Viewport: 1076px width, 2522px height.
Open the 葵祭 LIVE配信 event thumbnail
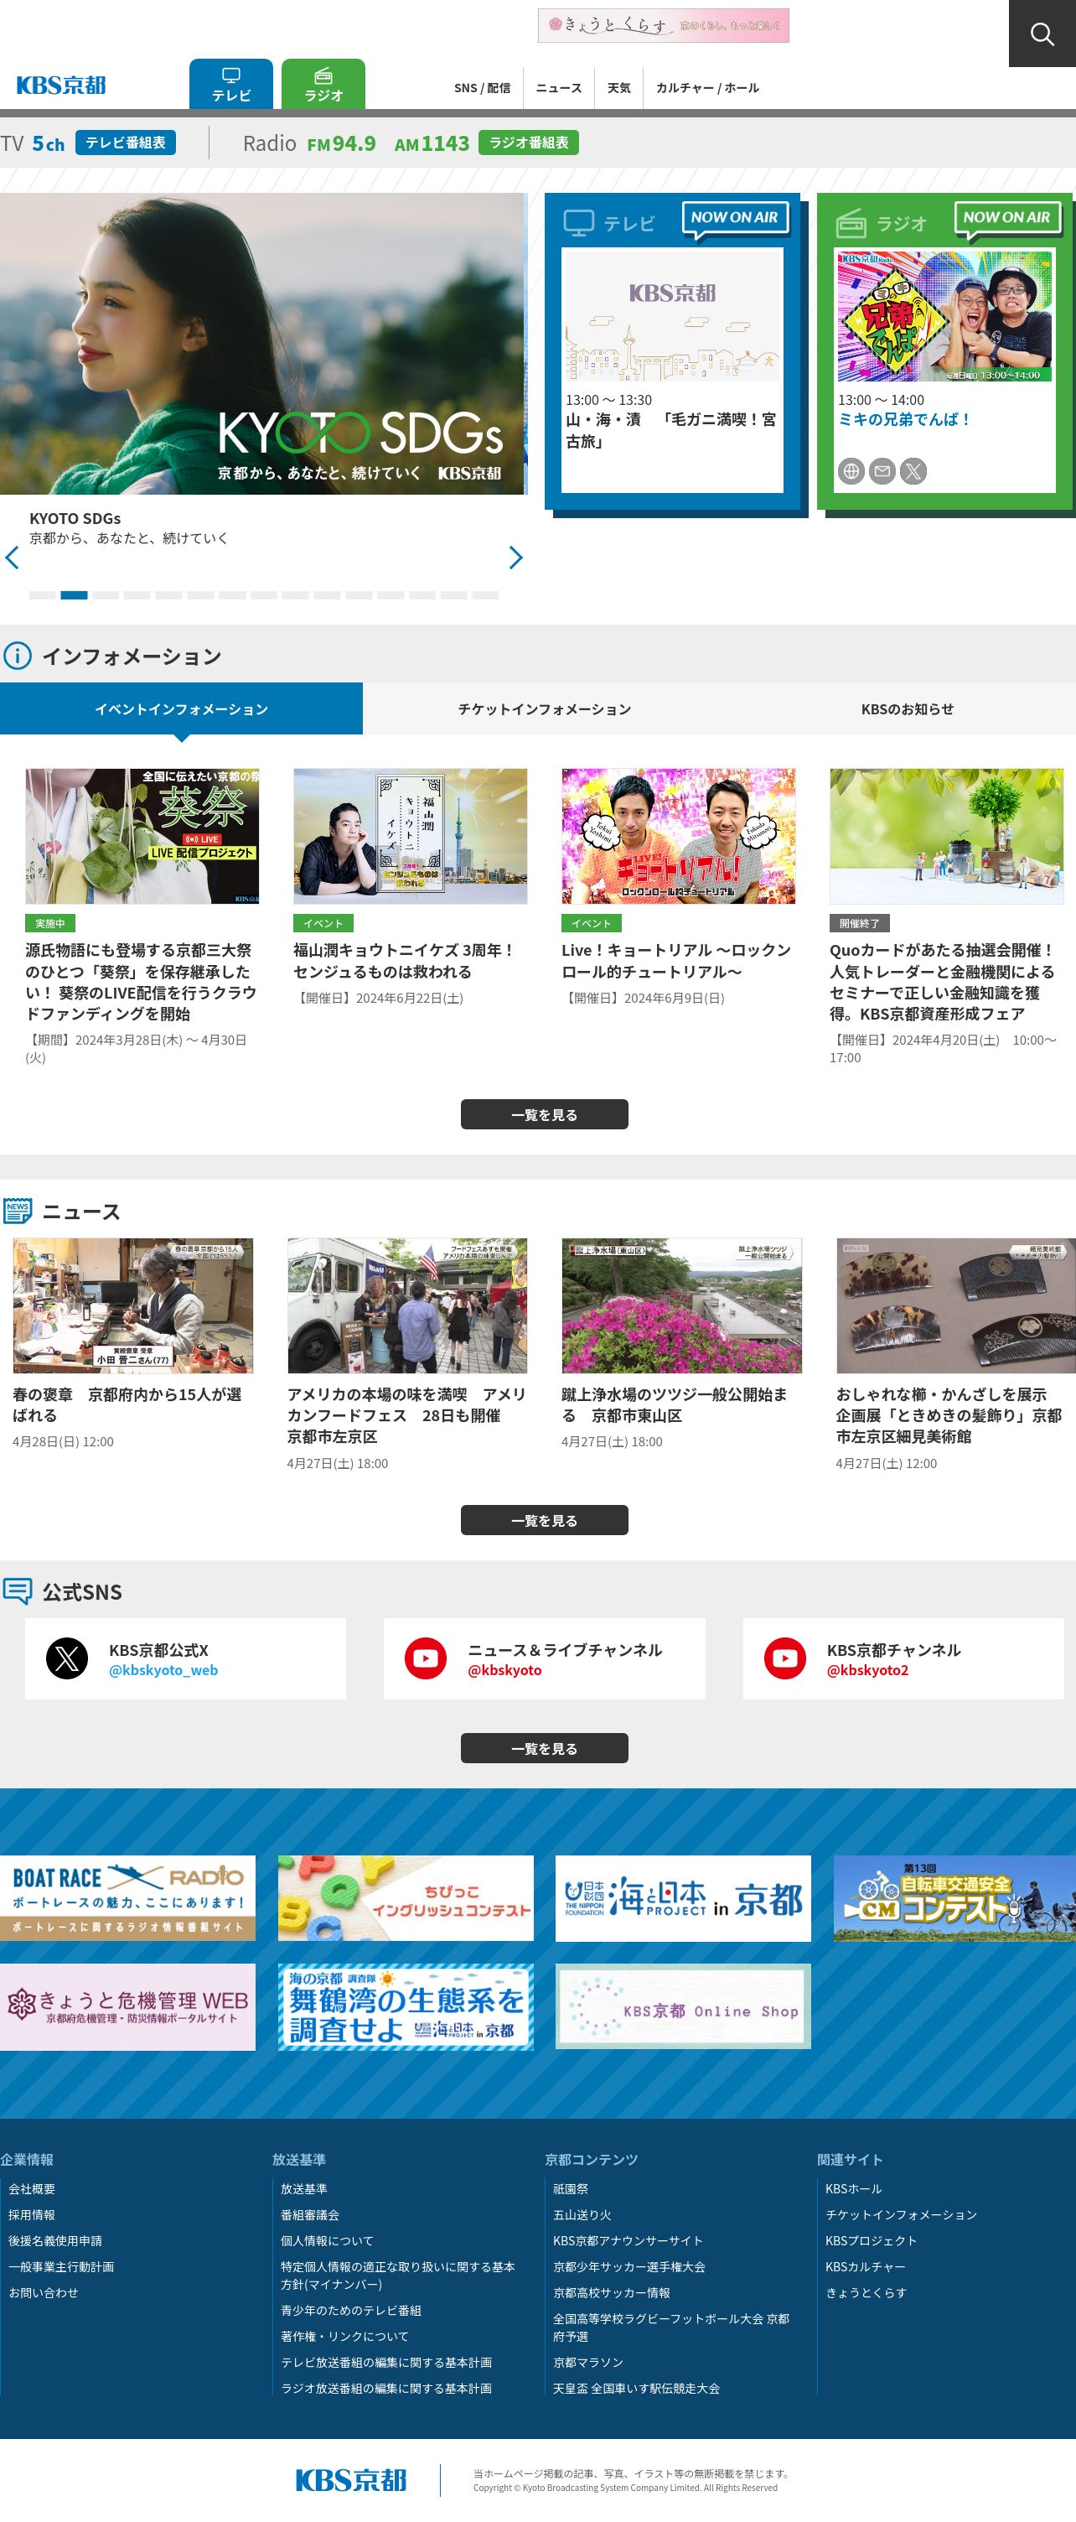142,836
